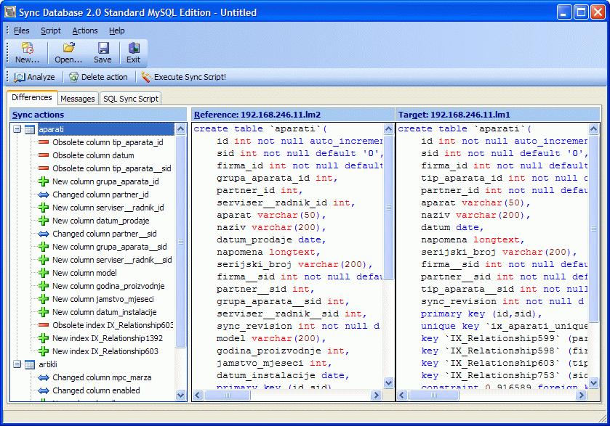The width and height of the screenshot is (610, 426).
Task: Switch to the SQL Sync Script tab
Action: (x=131, y=99)
